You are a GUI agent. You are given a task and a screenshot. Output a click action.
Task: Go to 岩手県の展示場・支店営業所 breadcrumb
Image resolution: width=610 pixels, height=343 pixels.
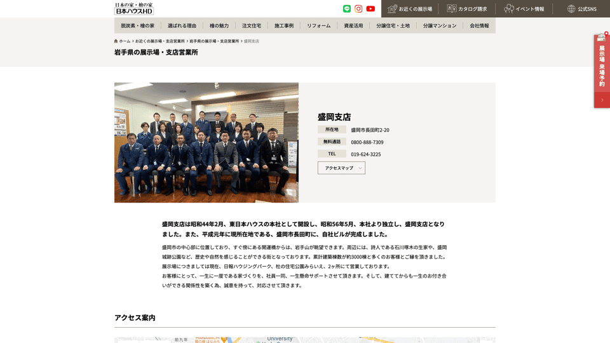(x=214, y=41)
